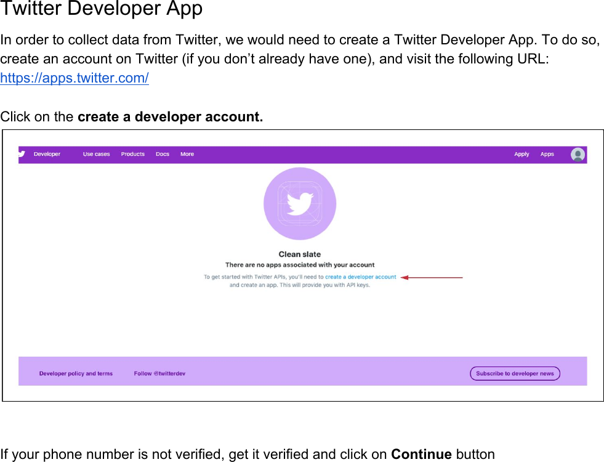Click text 'There are no apps associated with your account'
The width and height of the screenshot is (604, 462).
(x=300, y=265)
